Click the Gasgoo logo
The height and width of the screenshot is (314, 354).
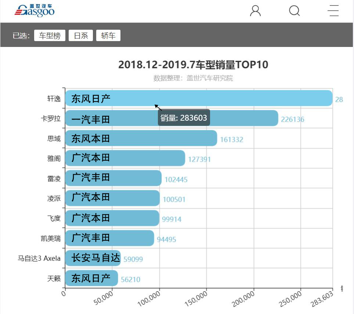pos(35,10)
